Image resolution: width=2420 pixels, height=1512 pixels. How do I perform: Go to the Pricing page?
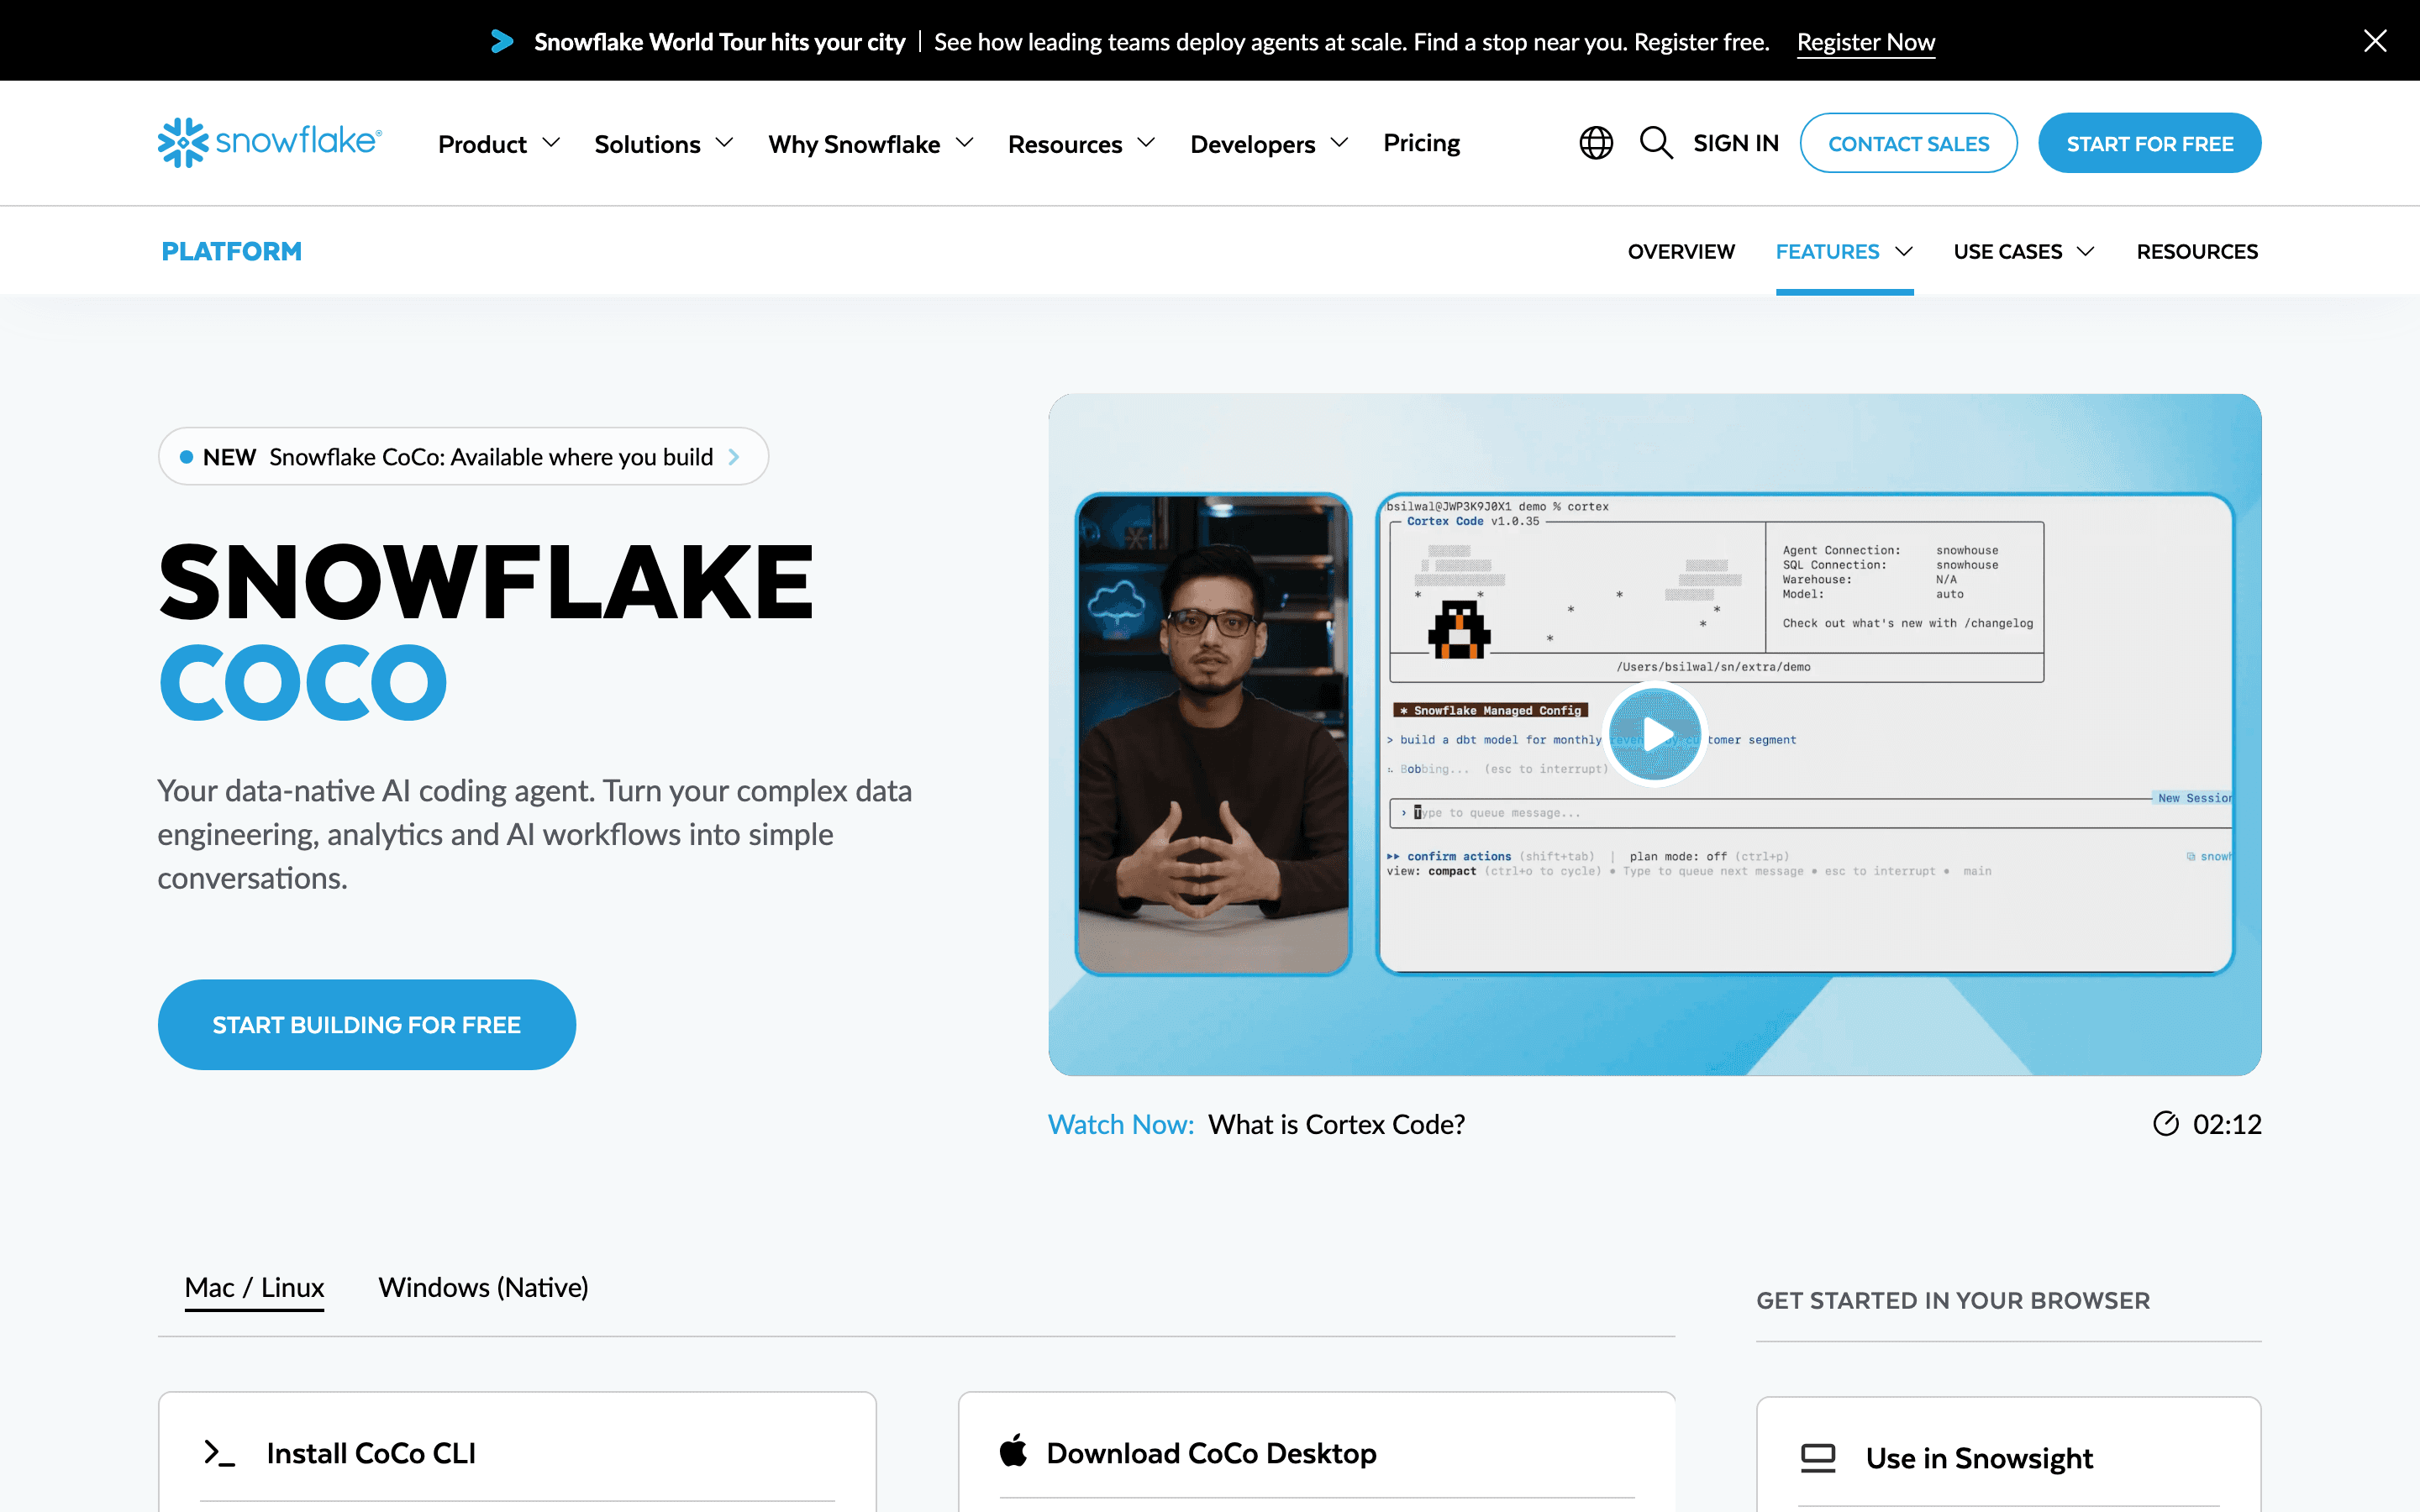tap(1422, 143)
